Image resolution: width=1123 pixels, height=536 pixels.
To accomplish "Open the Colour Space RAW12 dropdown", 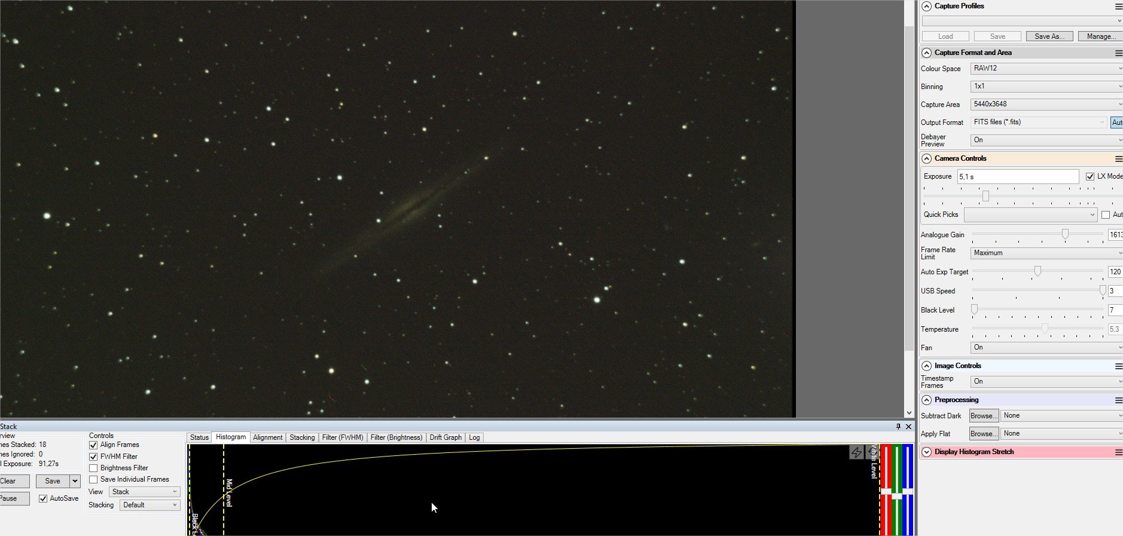I will click(x=1046, y=68).
